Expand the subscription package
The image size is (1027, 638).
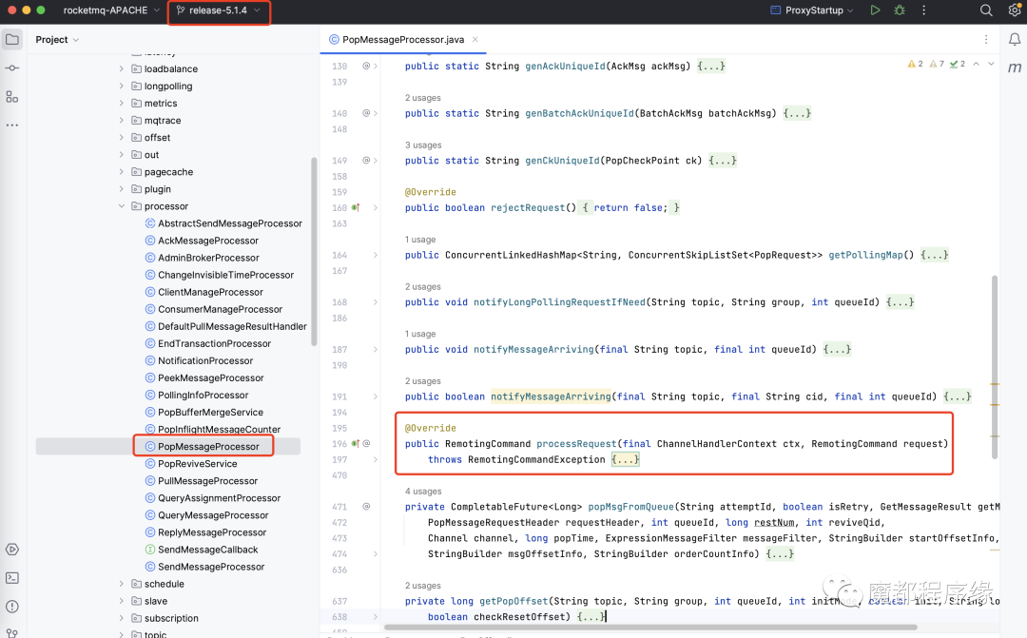(121, 618)
